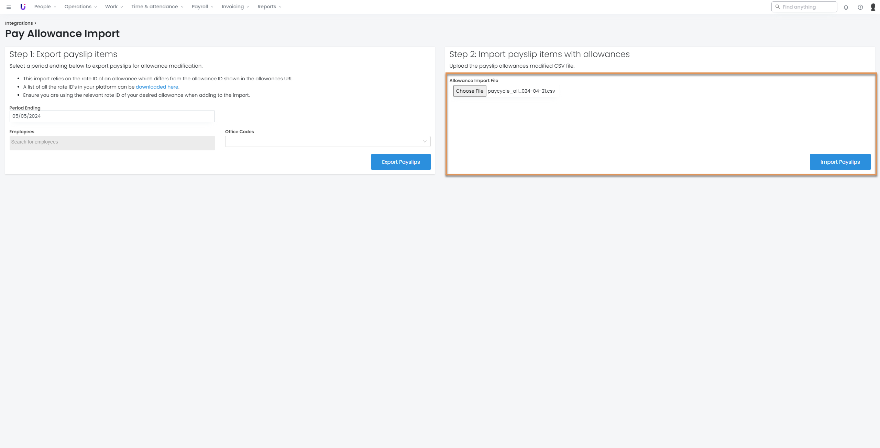Expand the People menu
Image resolution: width=880 pixels, height=448 pixels.
click(45, 7)
